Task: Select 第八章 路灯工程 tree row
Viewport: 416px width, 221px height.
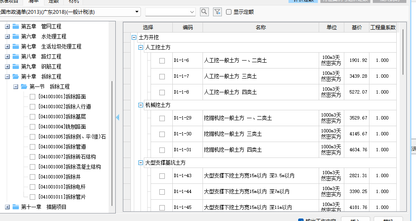Action: click(41, 56)
